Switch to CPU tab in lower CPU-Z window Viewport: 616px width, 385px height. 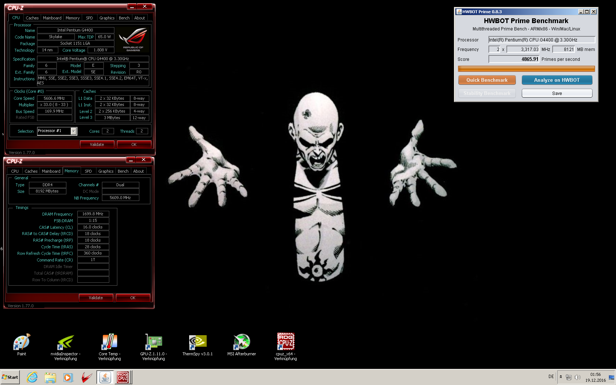click(x=15, y=171)
